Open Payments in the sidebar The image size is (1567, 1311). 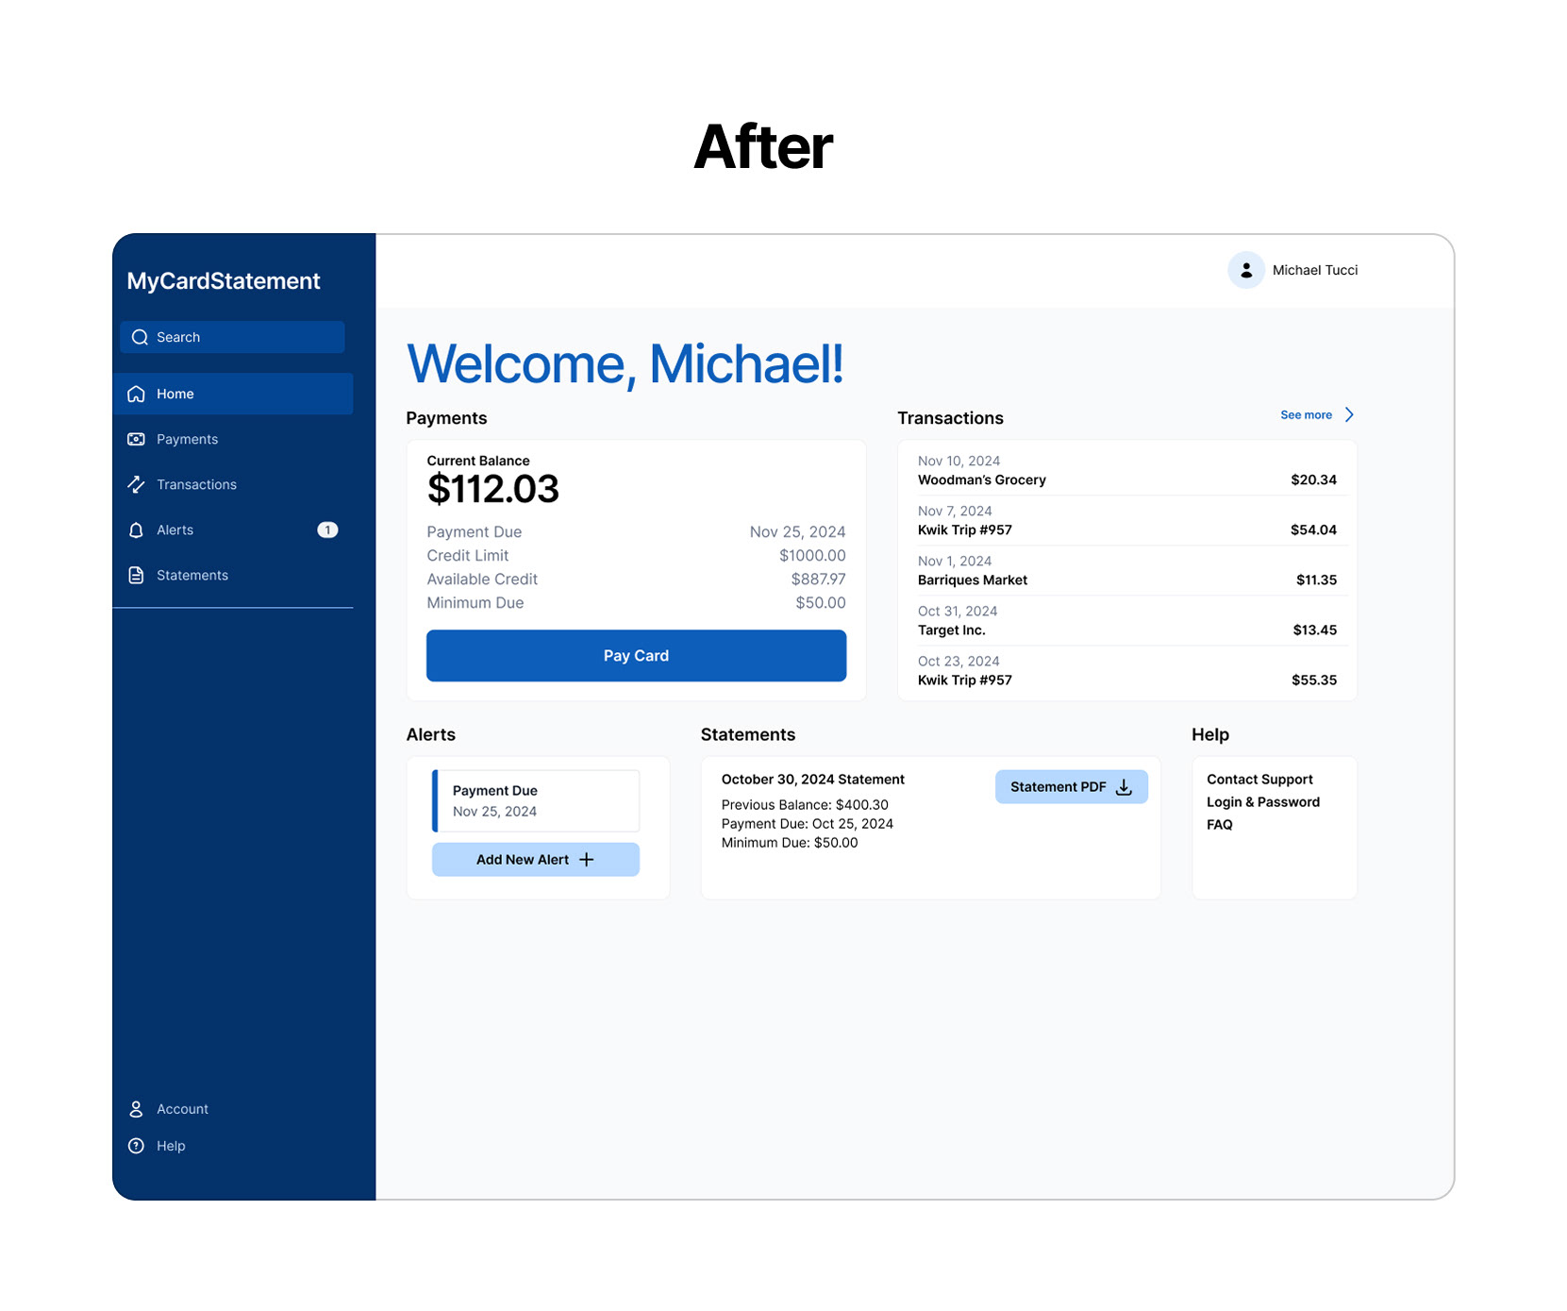pyautogui.click(x=233, y=439)
